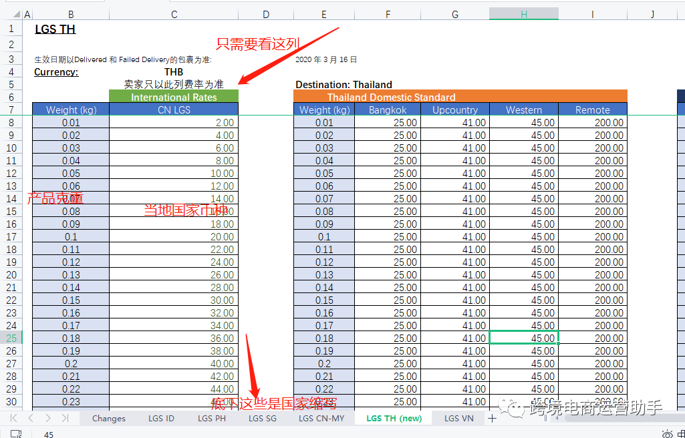This screenshot has width=685, height=438.
Task: Open the LGS SG sheet tab
Action: click(262, 419)
